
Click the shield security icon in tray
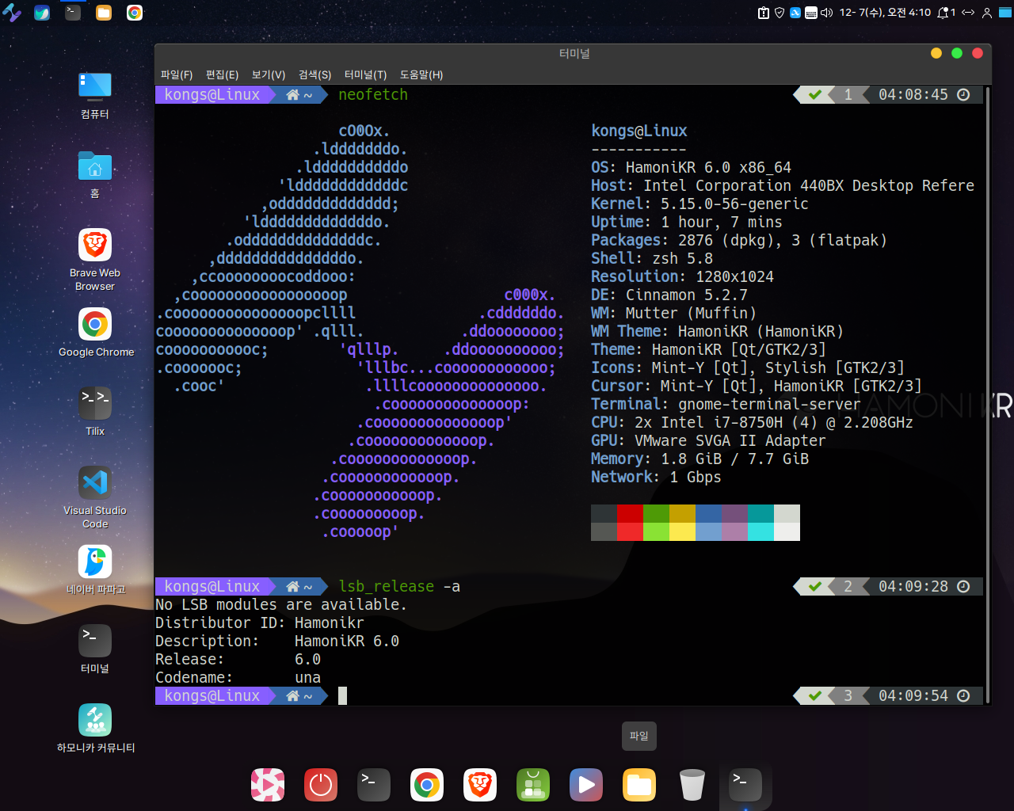780,13
